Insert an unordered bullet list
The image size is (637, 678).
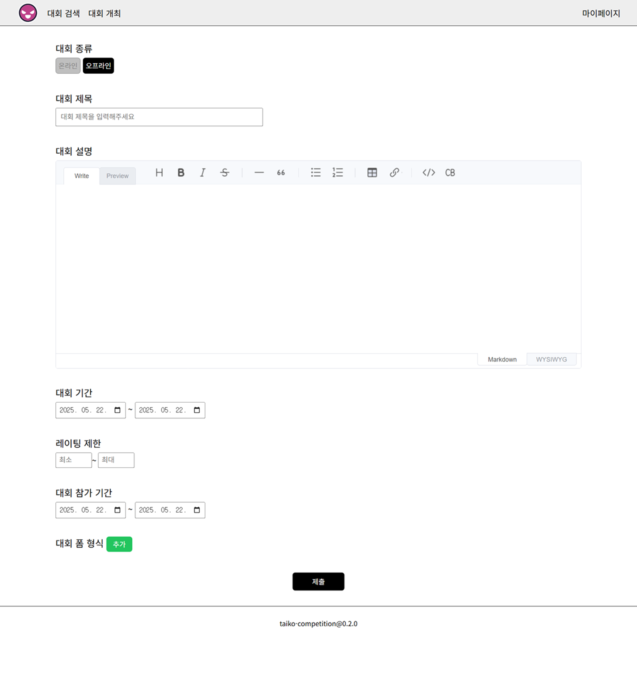coord(316,173)
